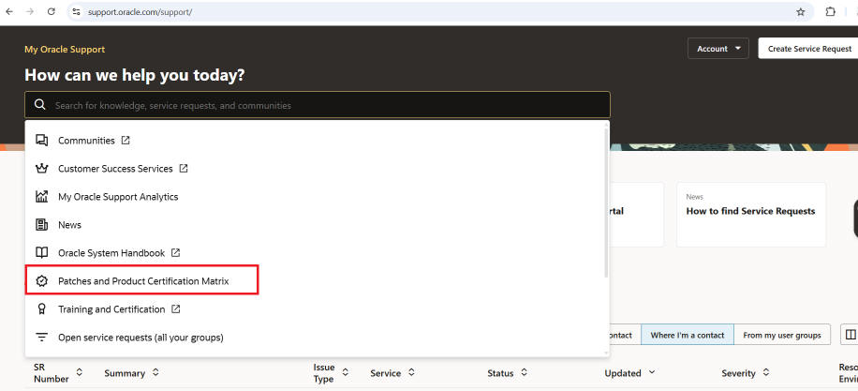Viewport: 858px width, 391px height.
Task: Click the browser address bar URL
Action: pos(141,11)
